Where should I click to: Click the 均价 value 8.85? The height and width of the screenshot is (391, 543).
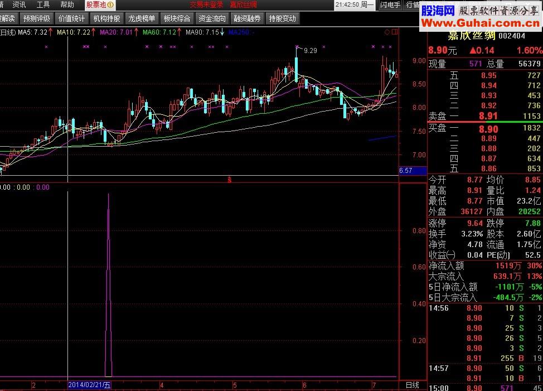532,180
